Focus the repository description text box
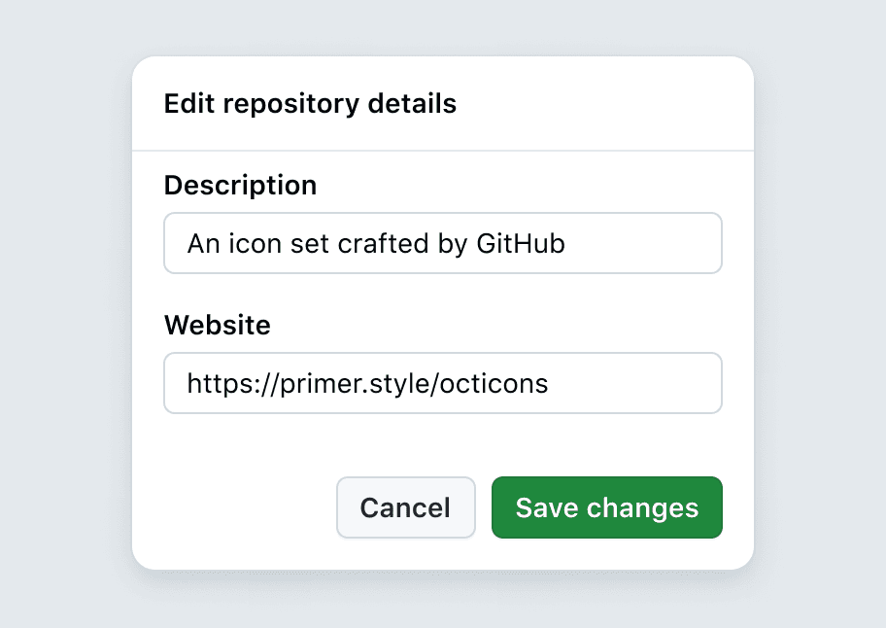This screenshot has height=628, width=886. tap(443, 243)
